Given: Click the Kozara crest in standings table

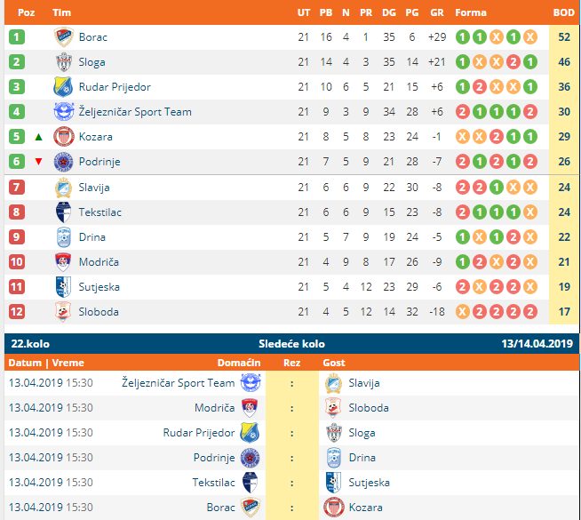Looking at the screenshot, I should (x=63, y=137).
